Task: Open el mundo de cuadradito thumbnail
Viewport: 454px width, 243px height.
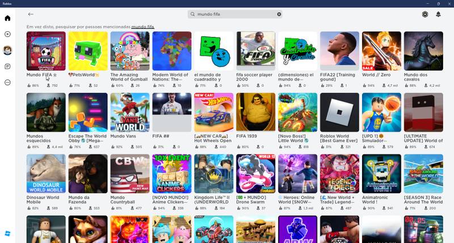Action: pos(214,51)
